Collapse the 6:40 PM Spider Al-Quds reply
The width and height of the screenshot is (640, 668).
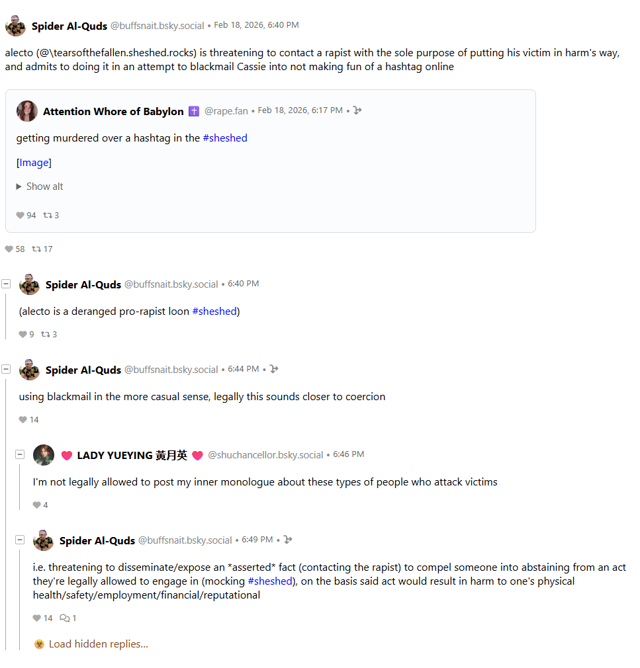pos(6,284)
